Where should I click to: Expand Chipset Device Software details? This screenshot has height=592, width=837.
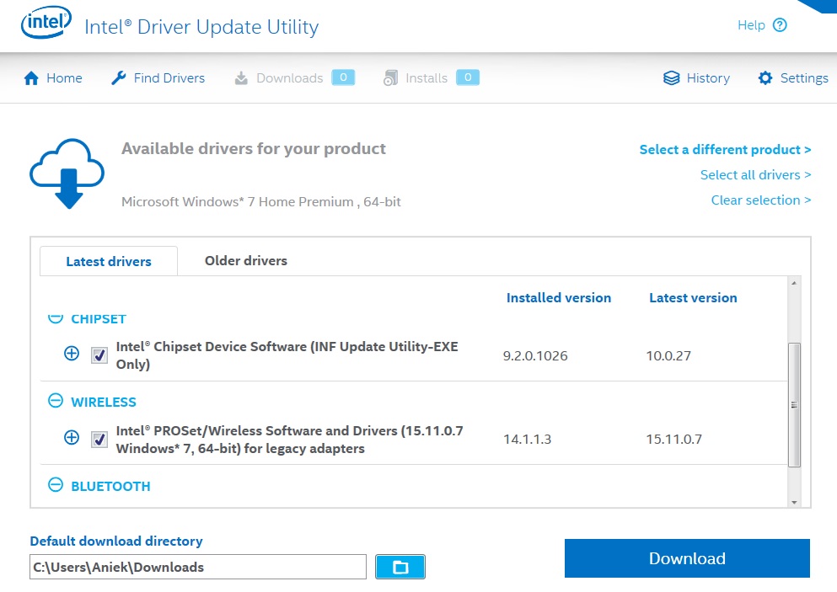click(x=72, y=353)
